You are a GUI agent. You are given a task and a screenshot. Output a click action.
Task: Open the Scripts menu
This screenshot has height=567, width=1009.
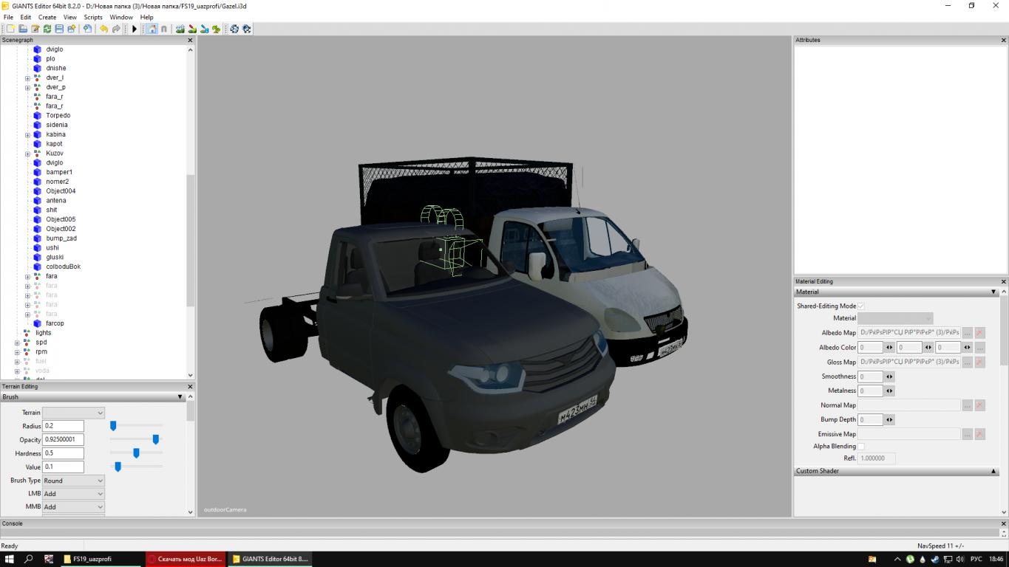pos(93,17)
